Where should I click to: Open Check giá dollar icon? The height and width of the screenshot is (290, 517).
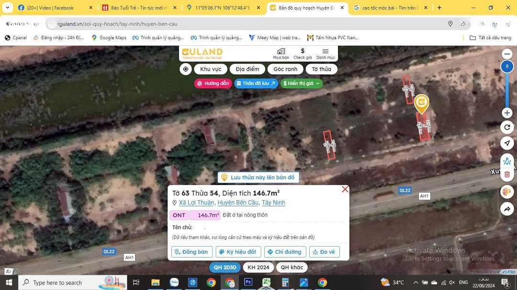coord(303,54)
